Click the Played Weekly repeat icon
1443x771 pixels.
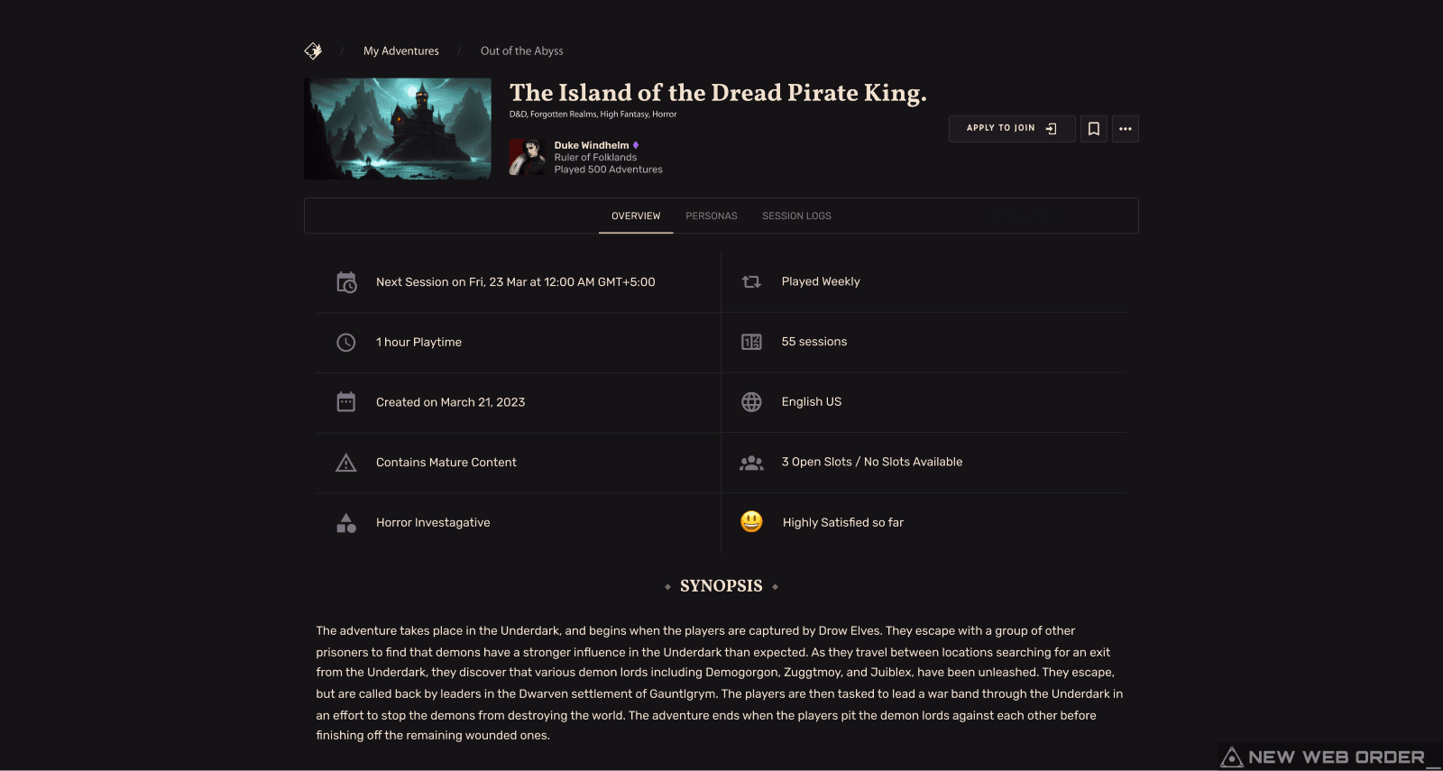[751, 281]
